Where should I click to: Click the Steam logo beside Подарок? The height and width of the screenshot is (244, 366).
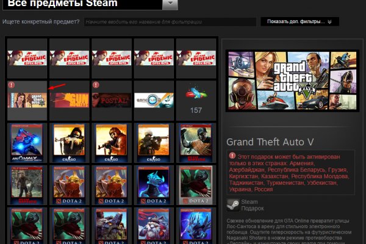[x=232, y=204]
